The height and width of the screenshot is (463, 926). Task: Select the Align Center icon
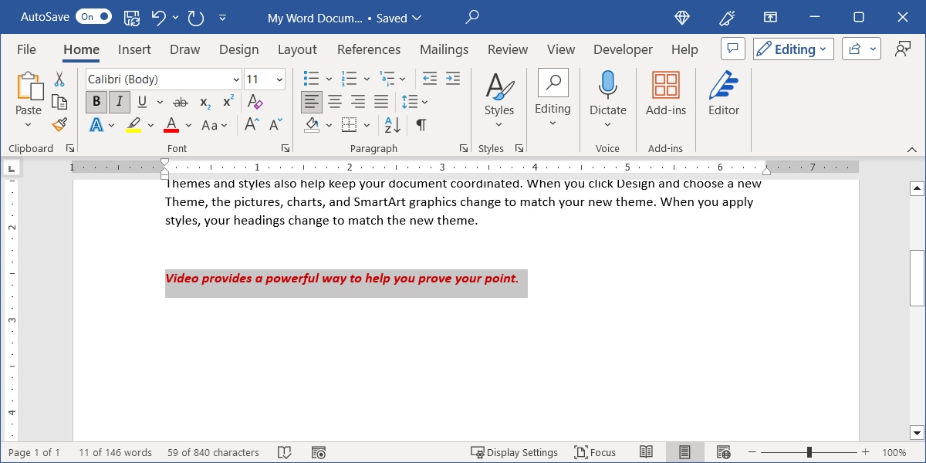click(x=335, y=101)
